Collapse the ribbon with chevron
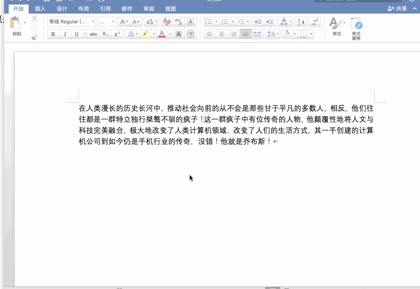The height and width of the screenshot is (289, 420). coord(415,9)
